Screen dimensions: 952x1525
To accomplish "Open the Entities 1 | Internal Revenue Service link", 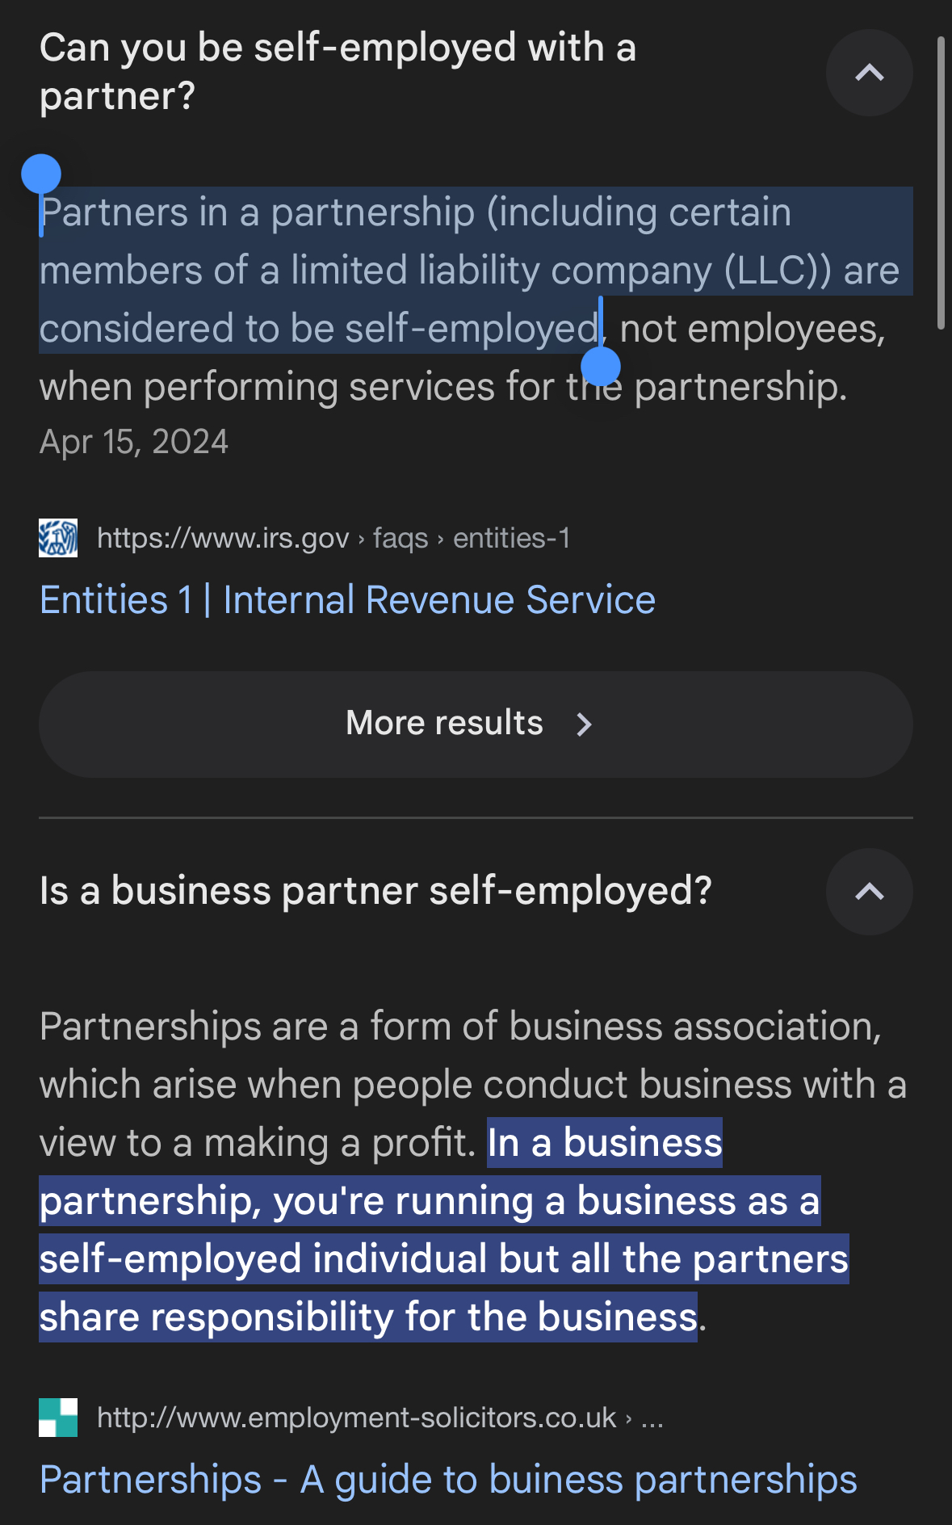I will [347, 600].
